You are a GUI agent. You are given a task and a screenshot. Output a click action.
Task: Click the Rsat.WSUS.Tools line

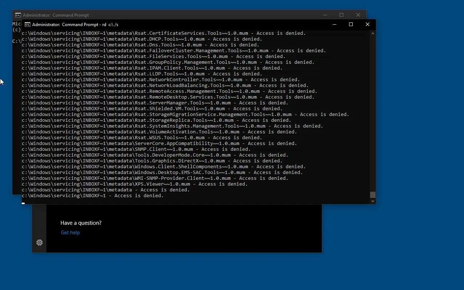(142, 138)
